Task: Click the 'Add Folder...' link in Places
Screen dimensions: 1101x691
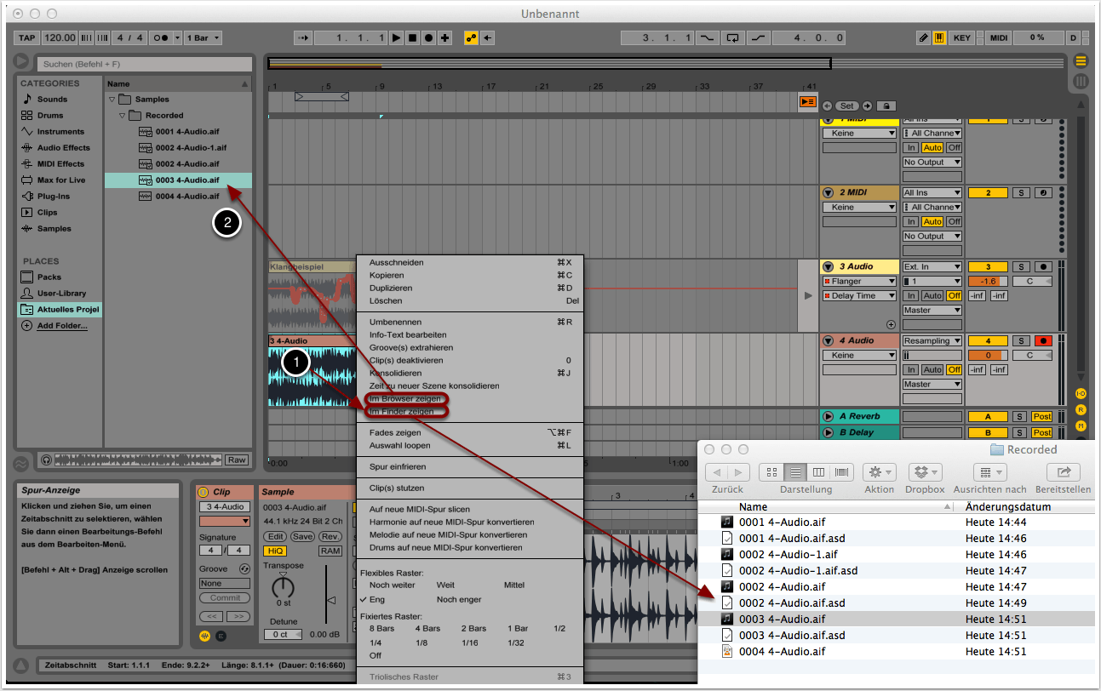Action: point(61,326)
